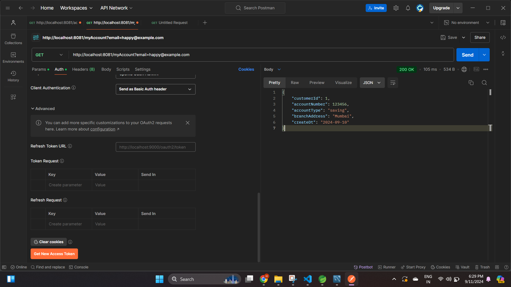Open the Cookies link
The image size is (511, 287).
[x=246, y=69]
